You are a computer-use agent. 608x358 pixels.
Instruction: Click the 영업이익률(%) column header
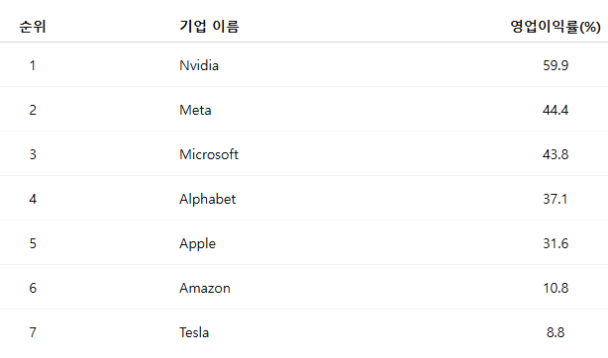tap(556, 27)
